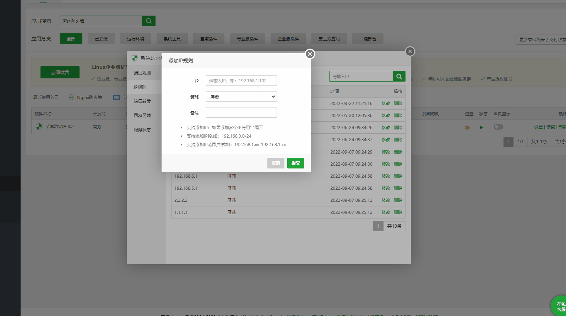Open 系统防火墙 3.2 software name

(59, 127)
